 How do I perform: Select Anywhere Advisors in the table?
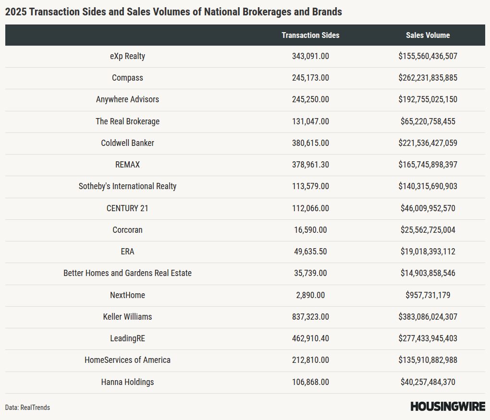(x=127, y=99)
